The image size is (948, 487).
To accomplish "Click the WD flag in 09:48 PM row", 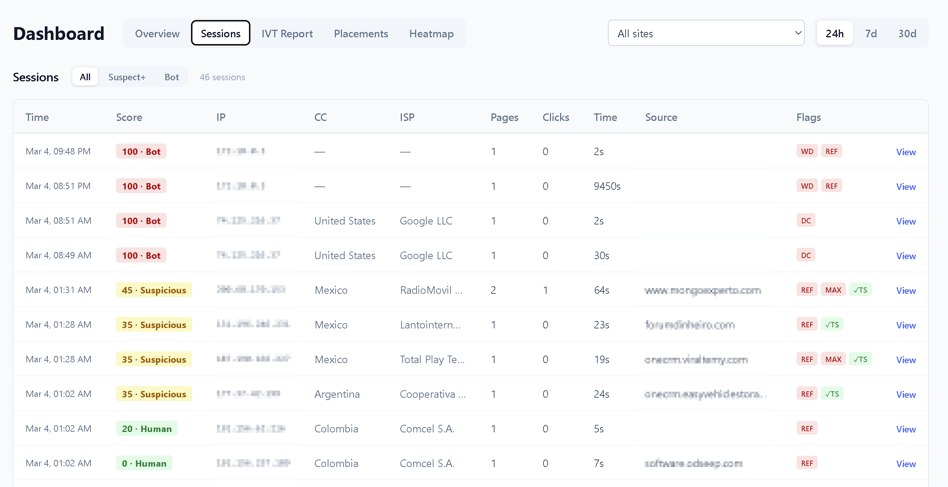I will pos(807,151).
